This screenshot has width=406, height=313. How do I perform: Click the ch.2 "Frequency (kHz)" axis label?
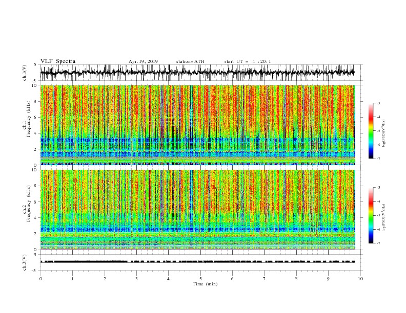point(29,204)
